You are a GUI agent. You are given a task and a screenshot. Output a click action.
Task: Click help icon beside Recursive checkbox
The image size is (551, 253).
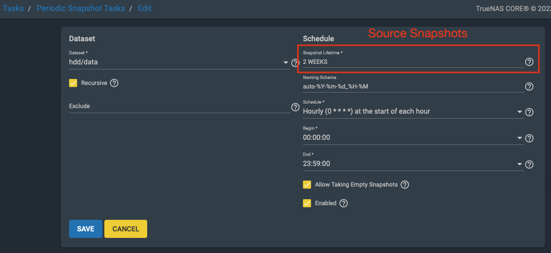[114, 83]
